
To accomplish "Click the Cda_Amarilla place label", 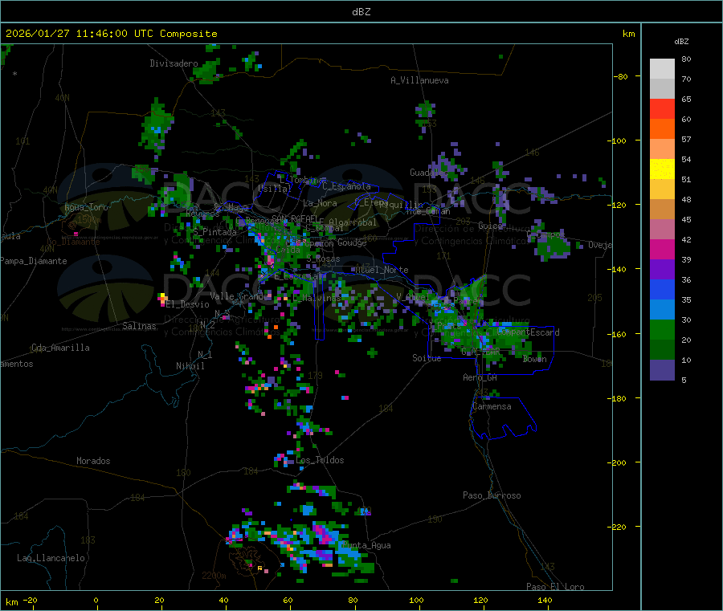I will pos(60,348).
